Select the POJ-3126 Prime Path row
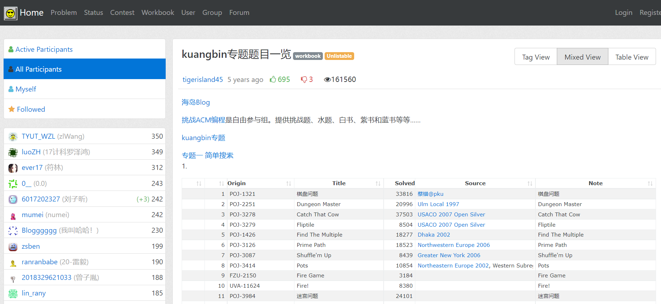The height and width of the screenshot is (304, 661). pos(311,245)
